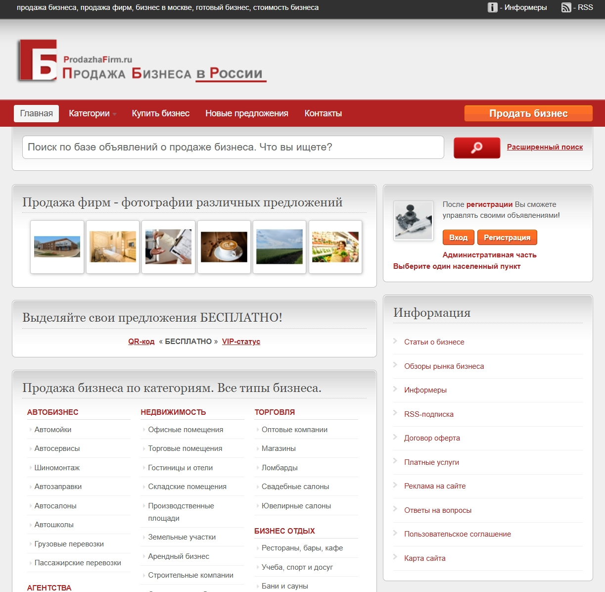Open the grocery store photo thumbnail
This screenshot has width=605, height=592.
(335, 247)
